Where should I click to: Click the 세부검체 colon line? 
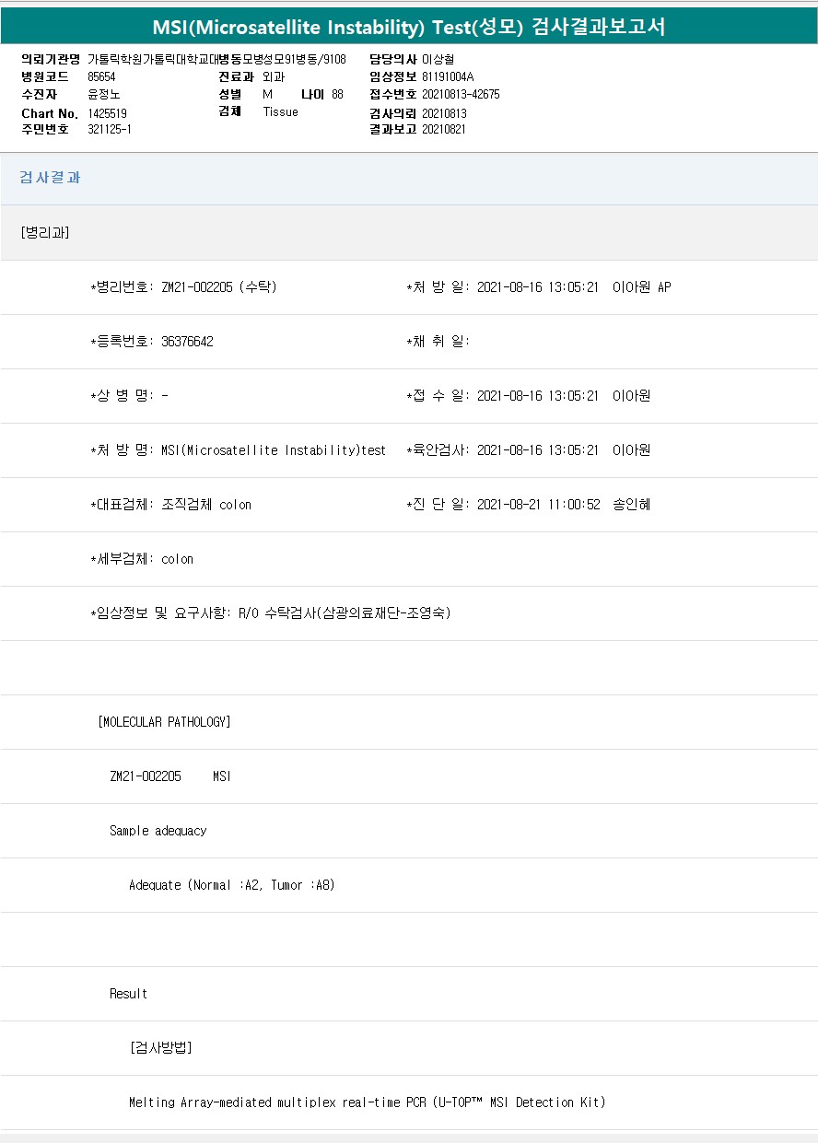142,559
